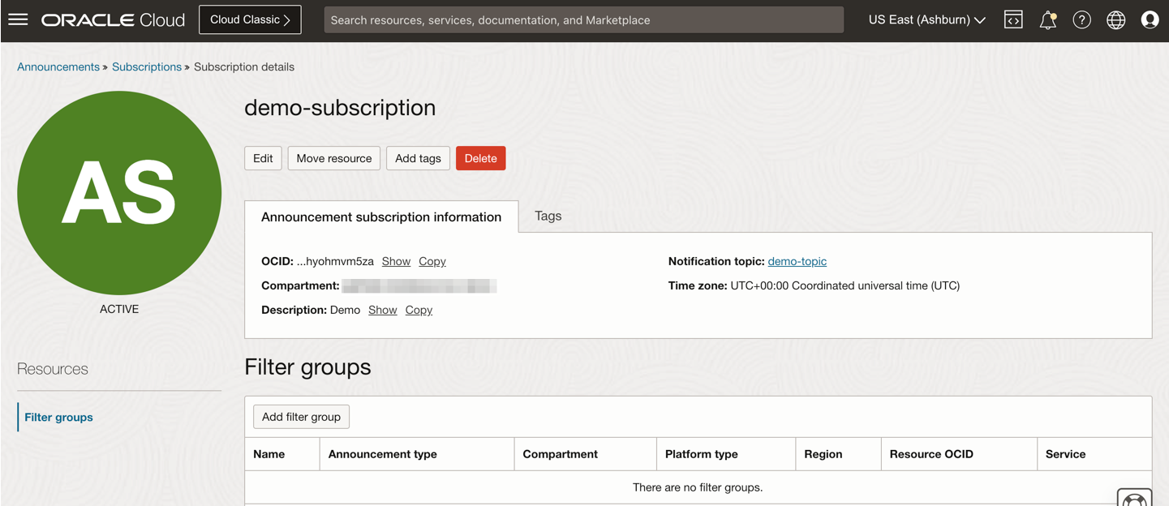Open the user profile icon
The width and height of the screenshot is (1169, 506).
(x=1150, y=19)
